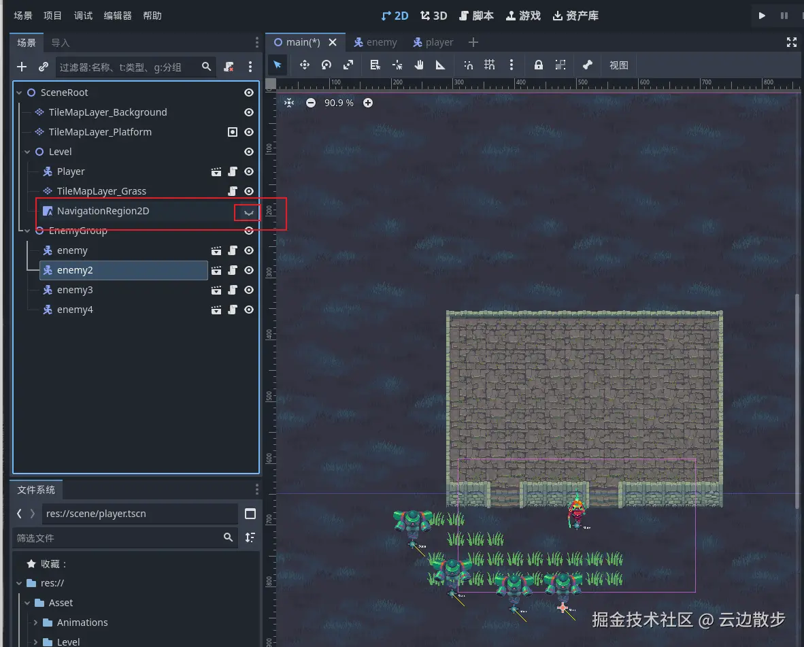Screen dimensions: 804x647
Task: Click the list-select tool icon
Action: (x=375, y=65)
